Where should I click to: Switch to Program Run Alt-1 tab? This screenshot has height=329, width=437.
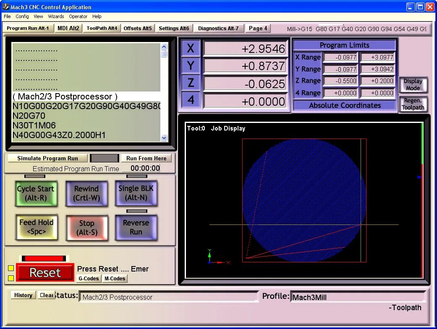pyautogui.click(x=28, y=28)
